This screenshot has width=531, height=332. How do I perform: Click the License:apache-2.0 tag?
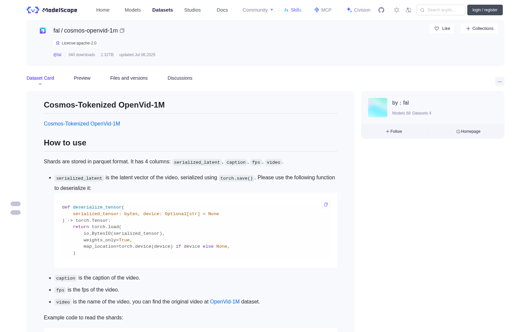(x=76, y=43)
